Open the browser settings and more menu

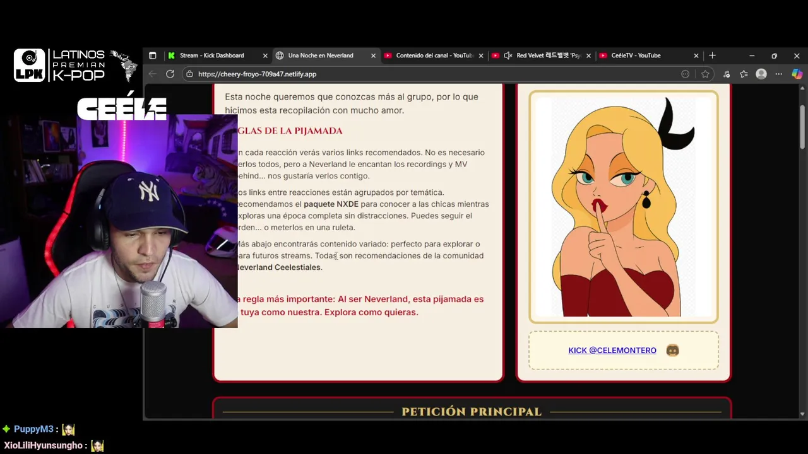tap(778, 74)
